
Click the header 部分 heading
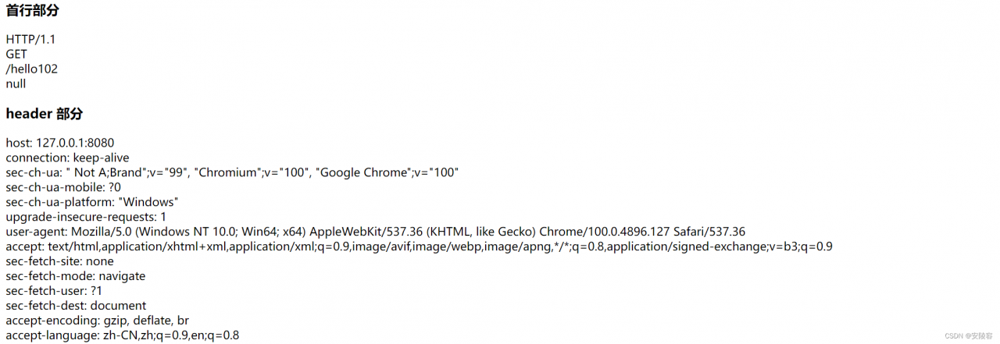pos(44,114)
